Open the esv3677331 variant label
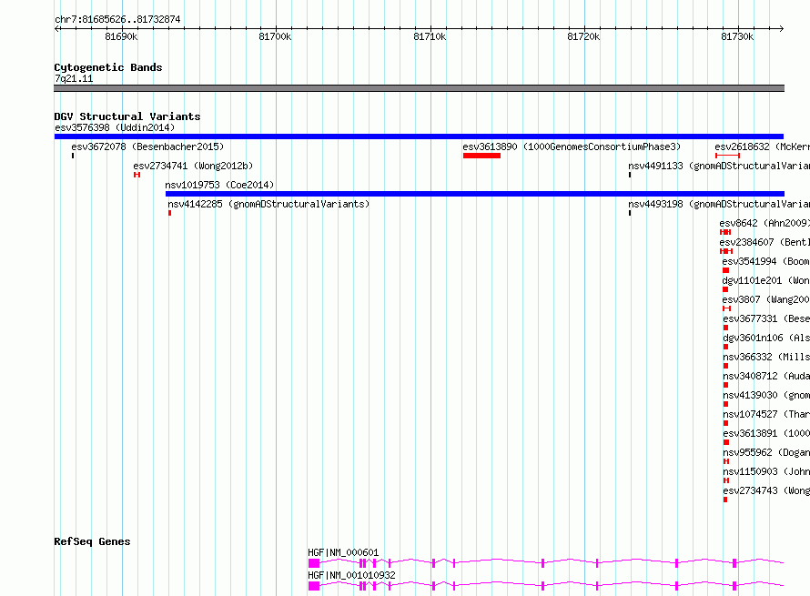The image size is (810, 596). tap(766, 318)
